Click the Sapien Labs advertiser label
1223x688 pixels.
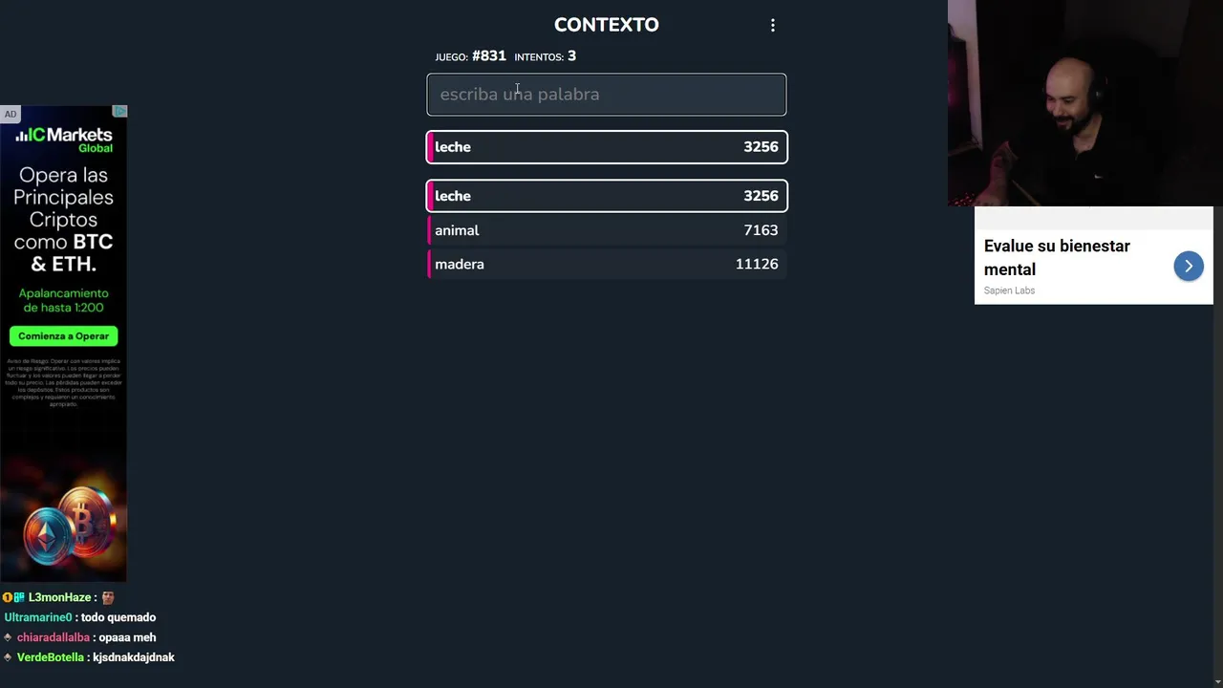1009,290
